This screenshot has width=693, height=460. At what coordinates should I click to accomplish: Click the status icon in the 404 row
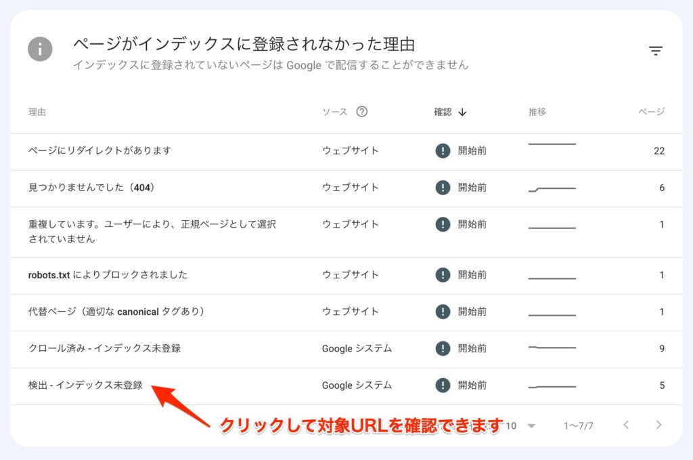click(x=443, y=188)
